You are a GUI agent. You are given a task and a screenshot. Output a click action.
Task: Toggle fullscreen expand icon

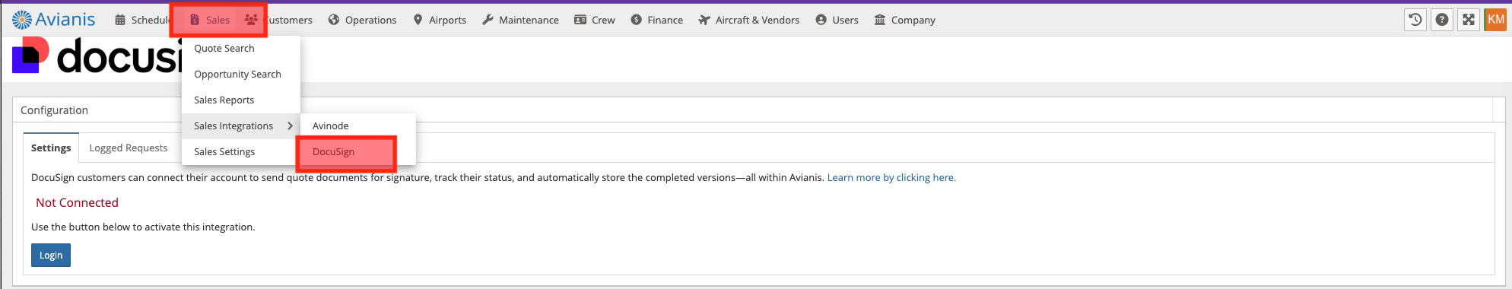(1469, 20)
